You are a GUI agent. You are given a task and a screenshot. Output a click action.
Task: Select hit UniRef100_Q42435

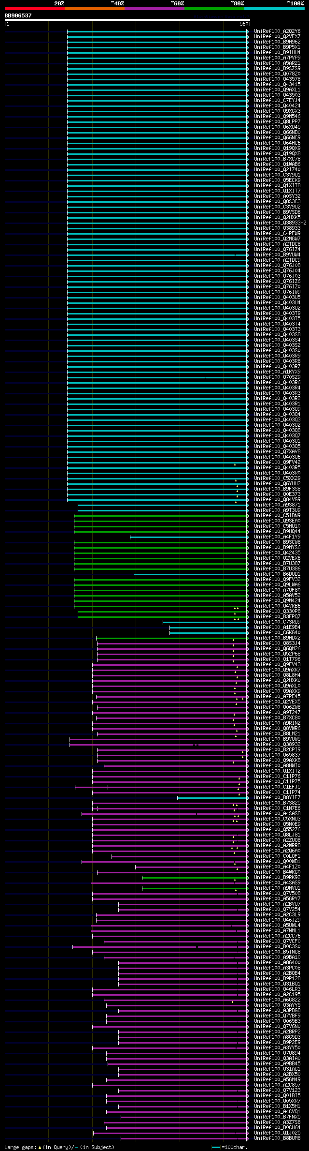[x=277, y=553]
